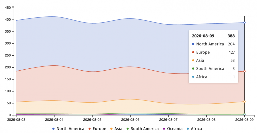Toggle Oceania legend entry
The height and width of the screenshot is (133, 257).
(x=173, y=129)
